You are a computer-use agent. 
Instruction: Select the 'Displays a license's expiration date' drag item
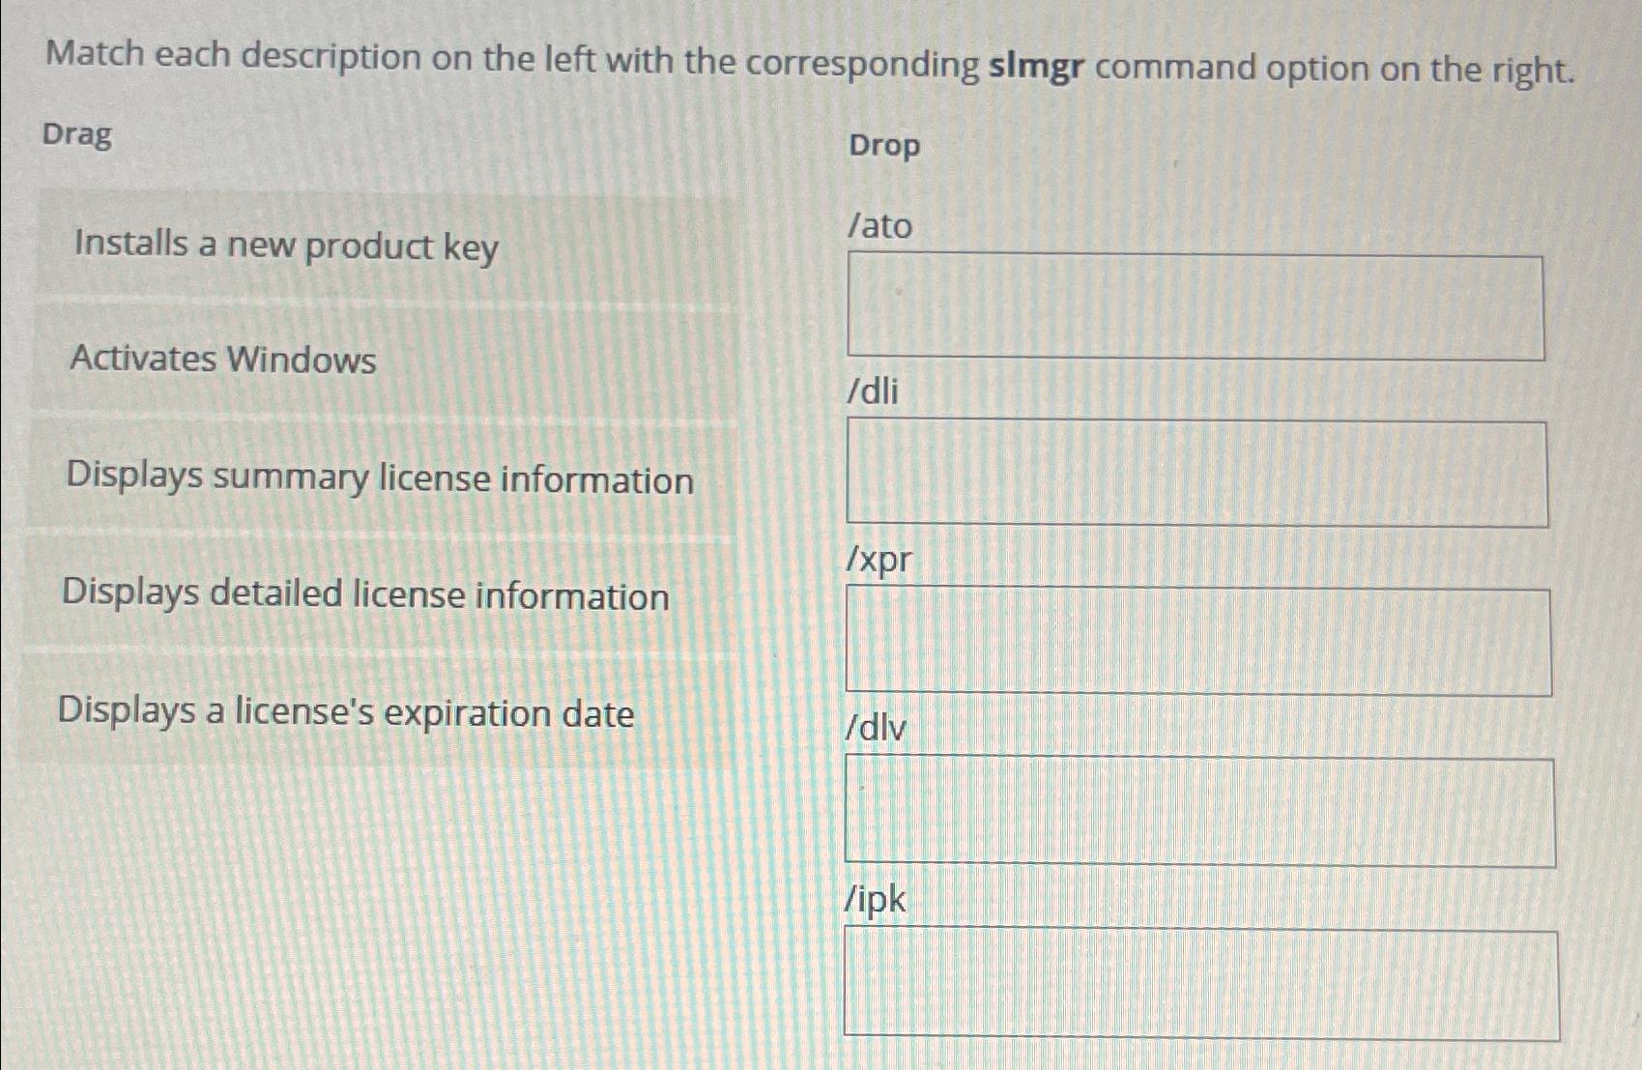[x=346, y=712]
